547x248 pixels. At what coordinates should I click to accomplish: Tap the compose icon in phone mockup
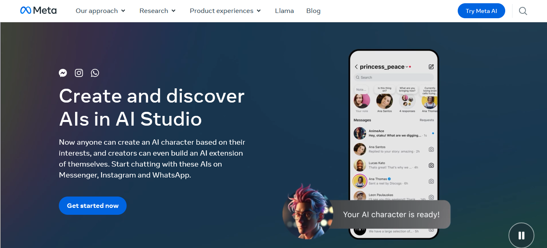[x=431, y=67]
